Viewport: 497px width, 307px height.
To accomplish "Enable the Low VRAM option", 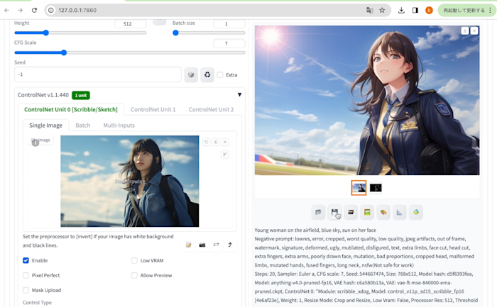I will pos(134,260).
